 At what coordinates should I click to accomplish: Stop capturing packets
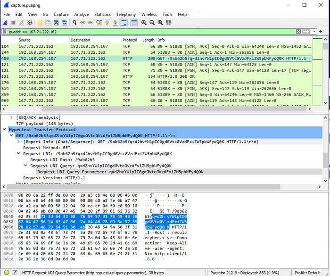[13, 23]
